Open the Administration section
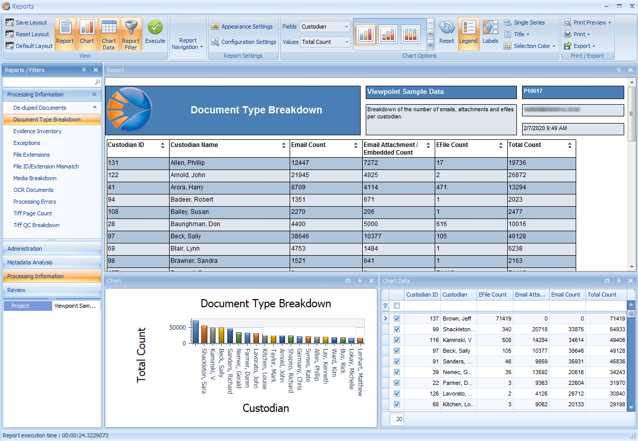638x441 pixels. coord(52,249)
